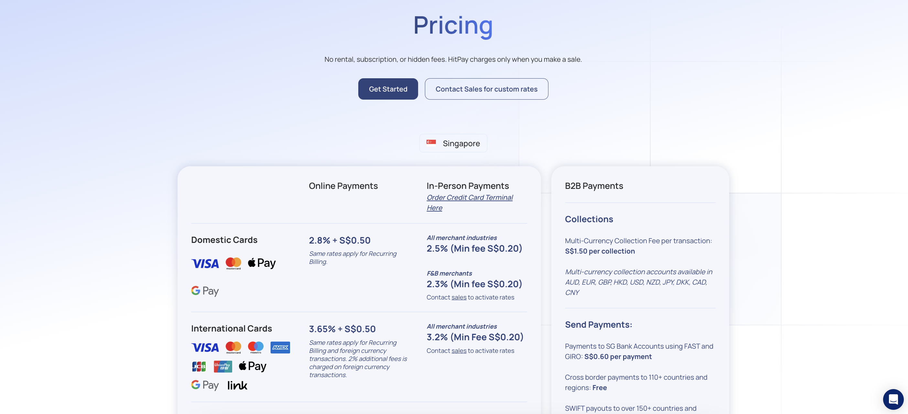The height and width of the screenshot is (414, 908).
Task: Click the Apple Pay logo under Domestic Cards
Action: (x=262, y=263)
